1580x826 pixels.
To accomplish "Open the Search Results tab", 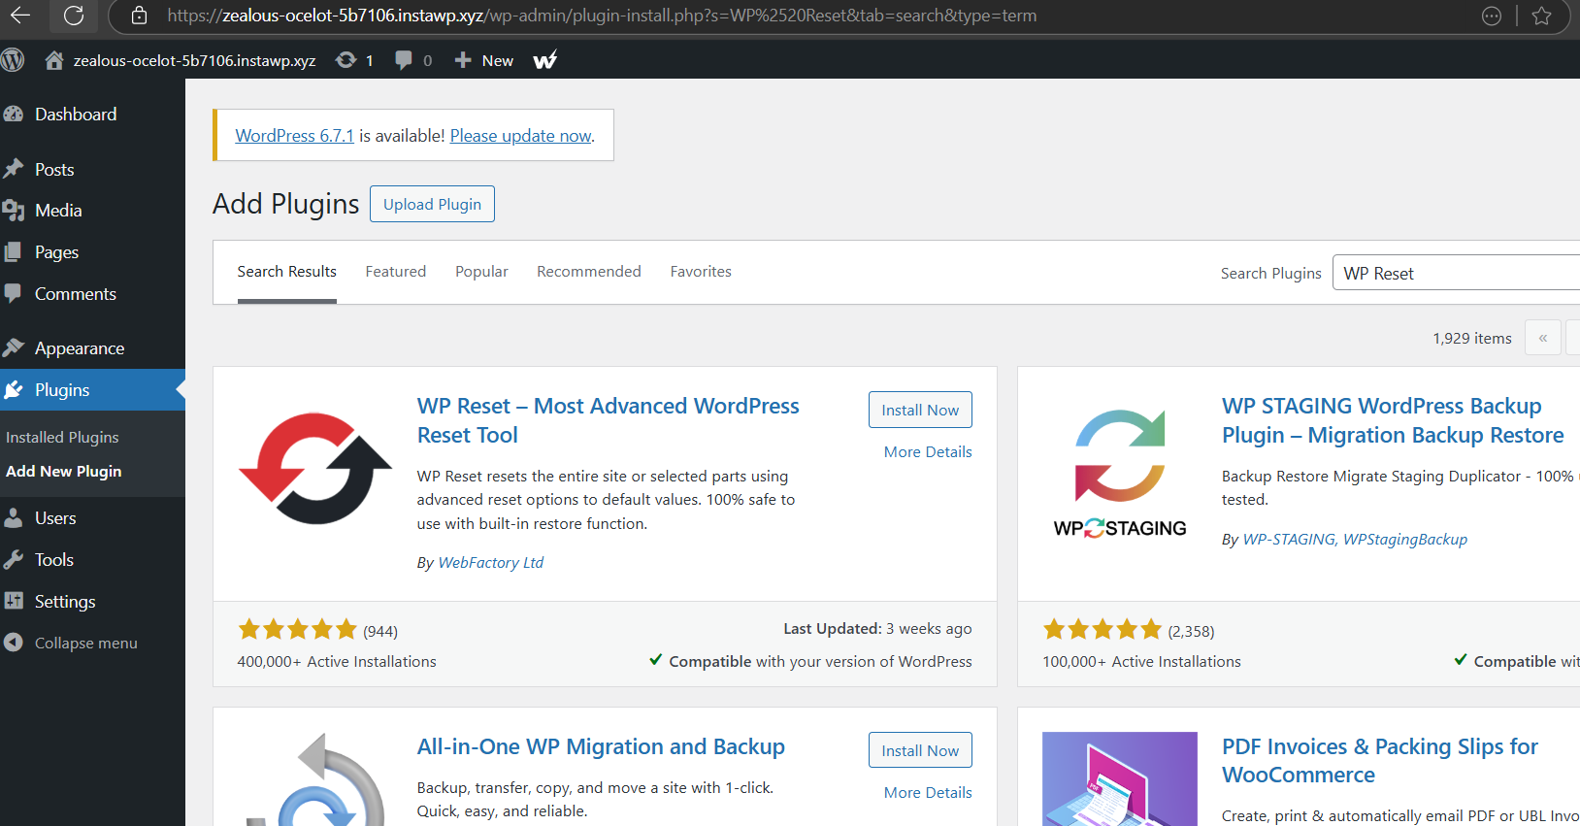I will point(287,272).
